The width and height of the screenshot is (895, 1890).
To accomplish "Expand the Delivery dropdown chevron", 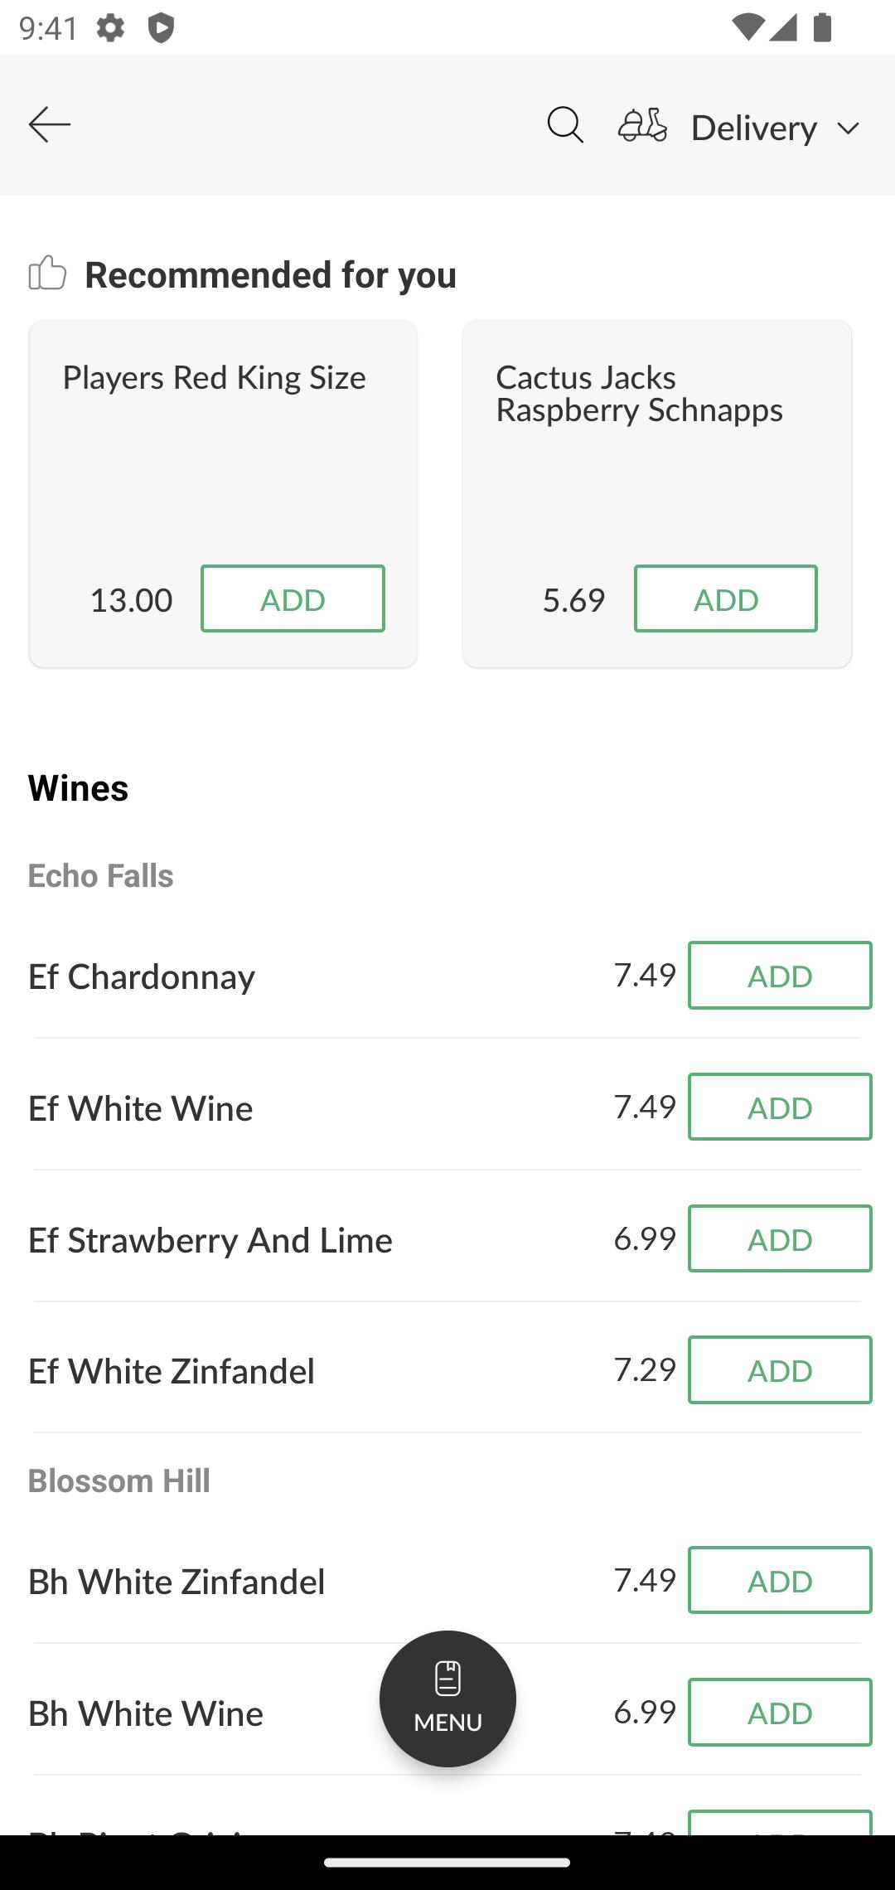I will (x=848, y=128).
